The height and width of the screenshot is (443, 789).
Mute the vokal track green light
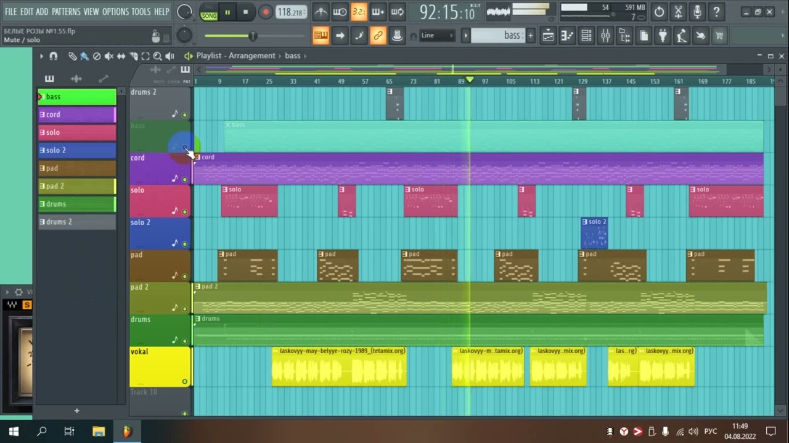184,381
